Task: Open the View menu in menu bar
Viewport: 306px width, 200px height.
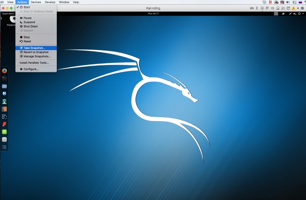Action: pos(10,2)
